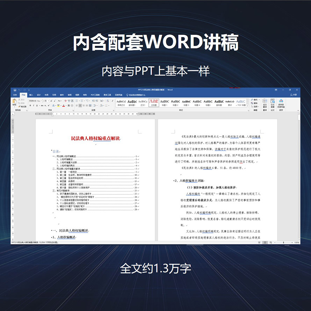The width and height of the screenshot is (311, 311).
Task: Click the word count in status bar
Action: click(49, 243)
